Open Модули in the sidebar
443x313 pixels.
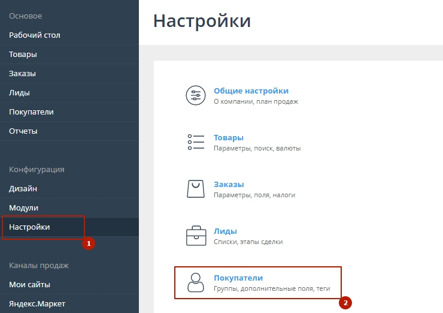pos(23,208)
